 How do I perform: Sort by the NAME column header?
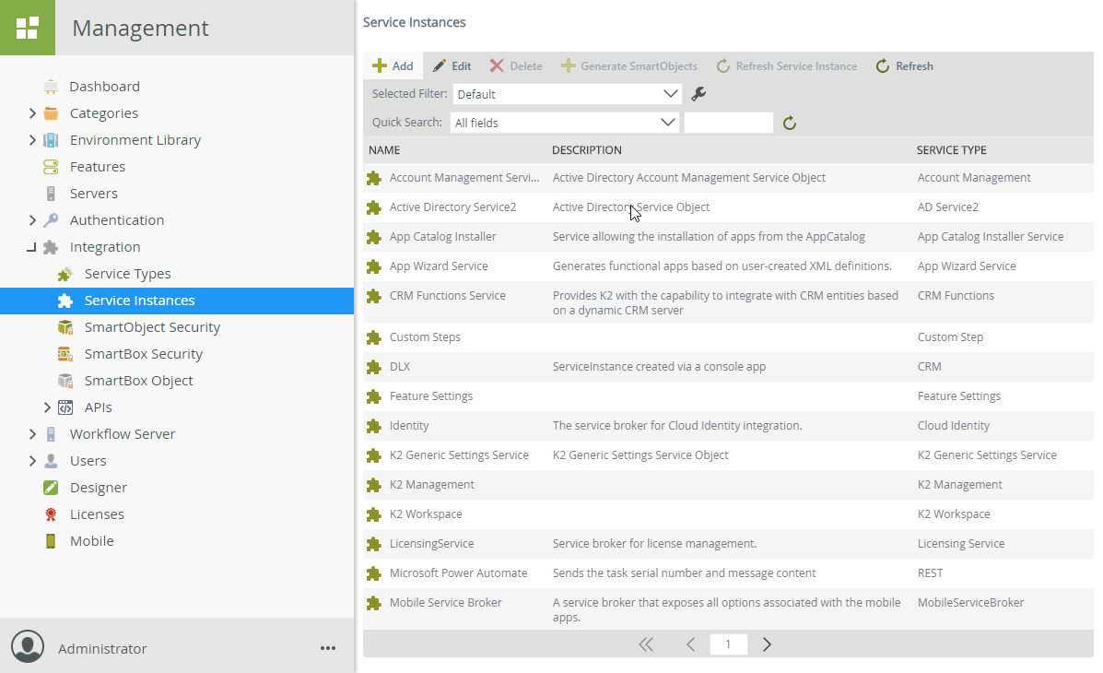point(384,150)
